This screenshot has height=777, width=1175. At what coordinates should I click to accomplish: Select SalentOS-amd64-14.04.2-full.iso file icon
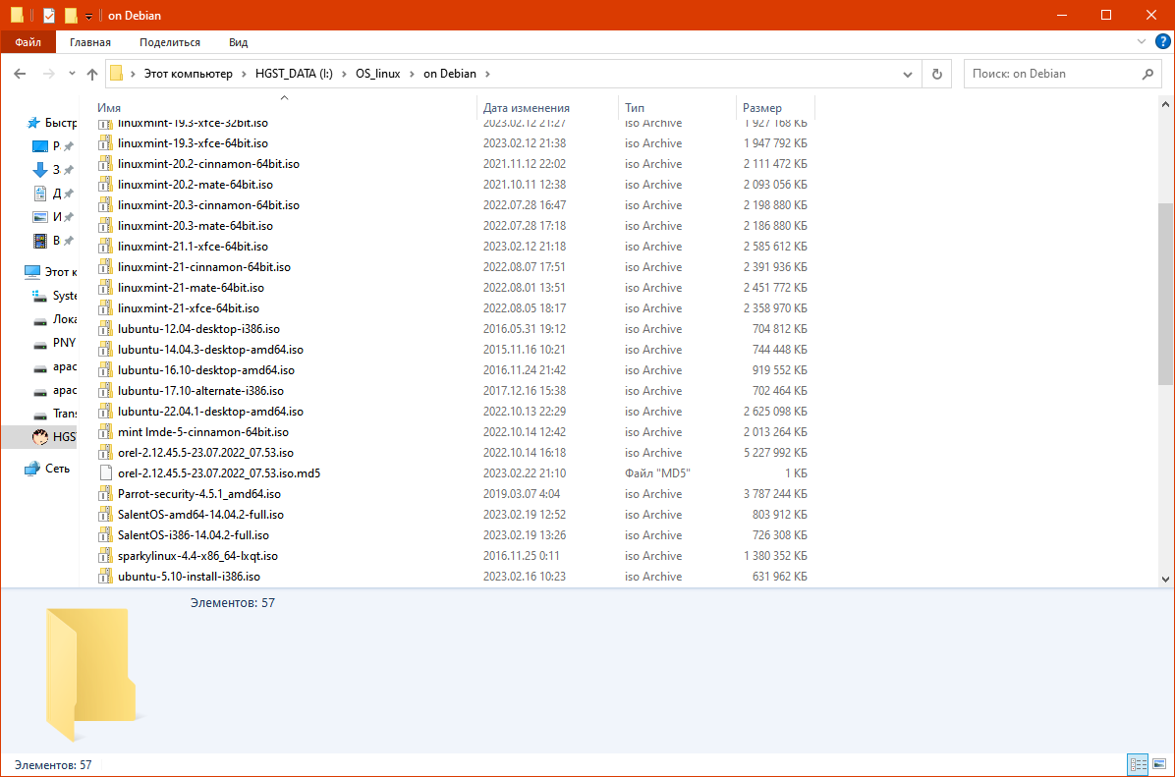click(106, 515)
